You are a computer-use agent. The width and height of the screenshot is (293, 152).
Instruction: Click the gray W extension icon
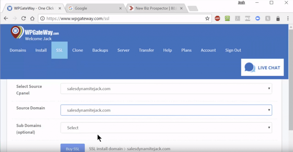pos(248,19)
